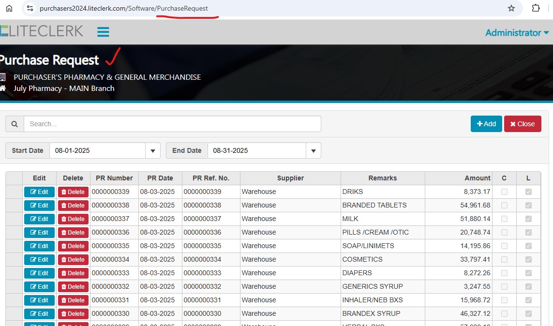Bookmark this page with the star icon

point(511,8)
